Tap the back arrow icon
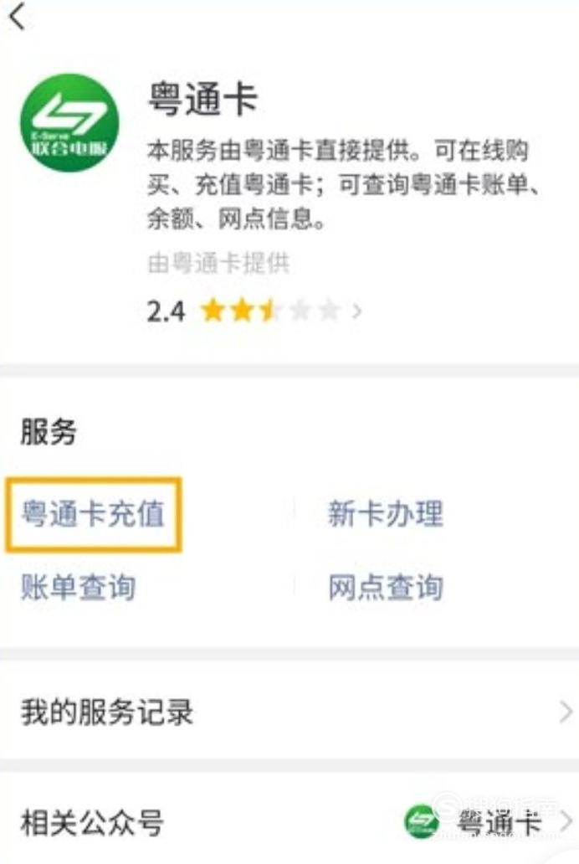Viewport: 579px width, 864px height. pos(18,17)
